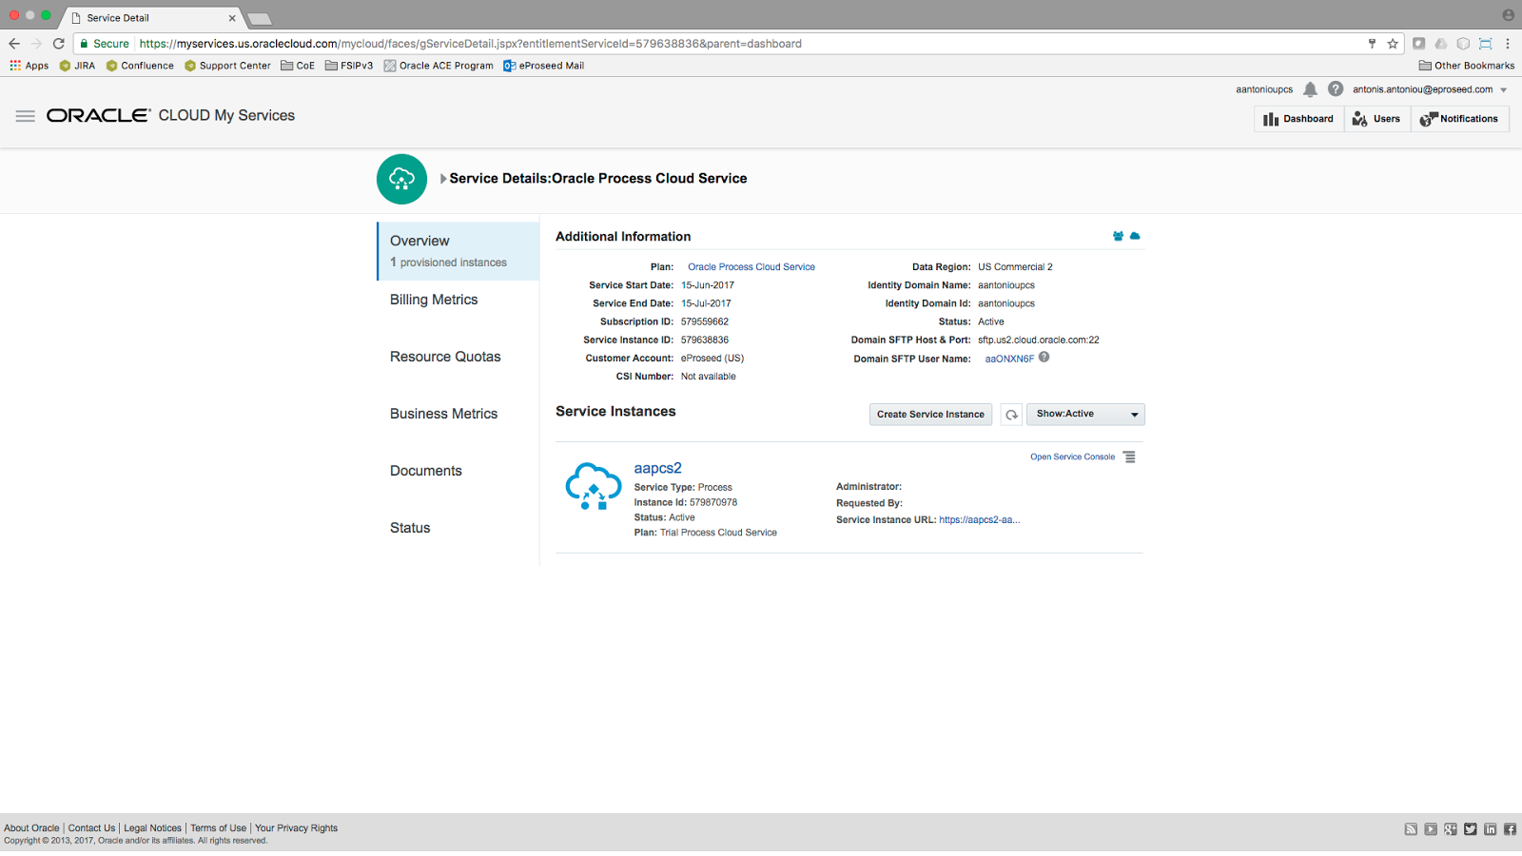
Task: Open the Oracle Process Cloud Service plan link
Action: [751, 267]
